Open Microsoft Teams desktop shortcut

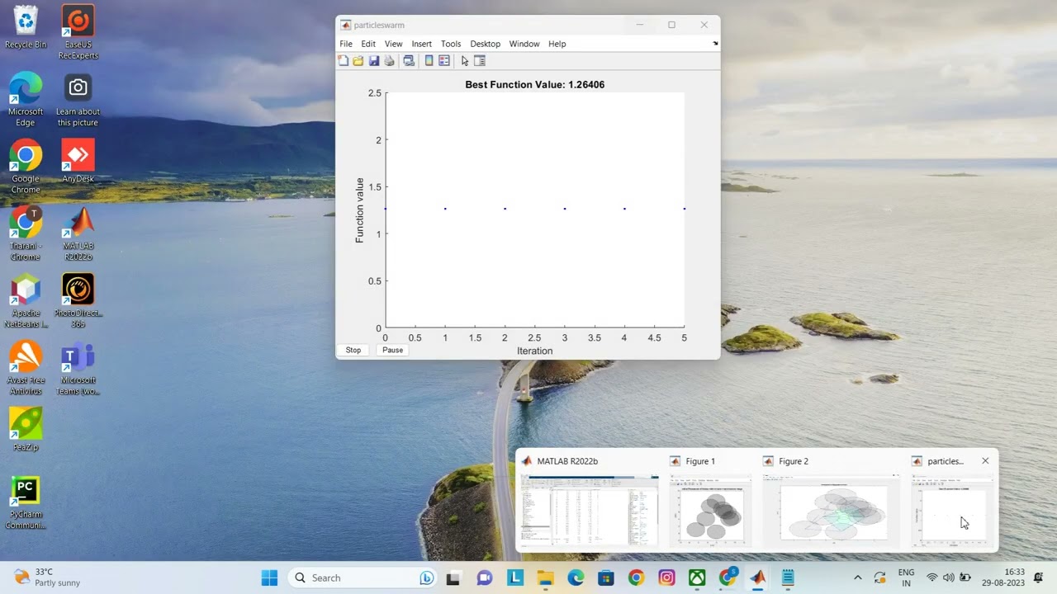click(x=78, y=369)
